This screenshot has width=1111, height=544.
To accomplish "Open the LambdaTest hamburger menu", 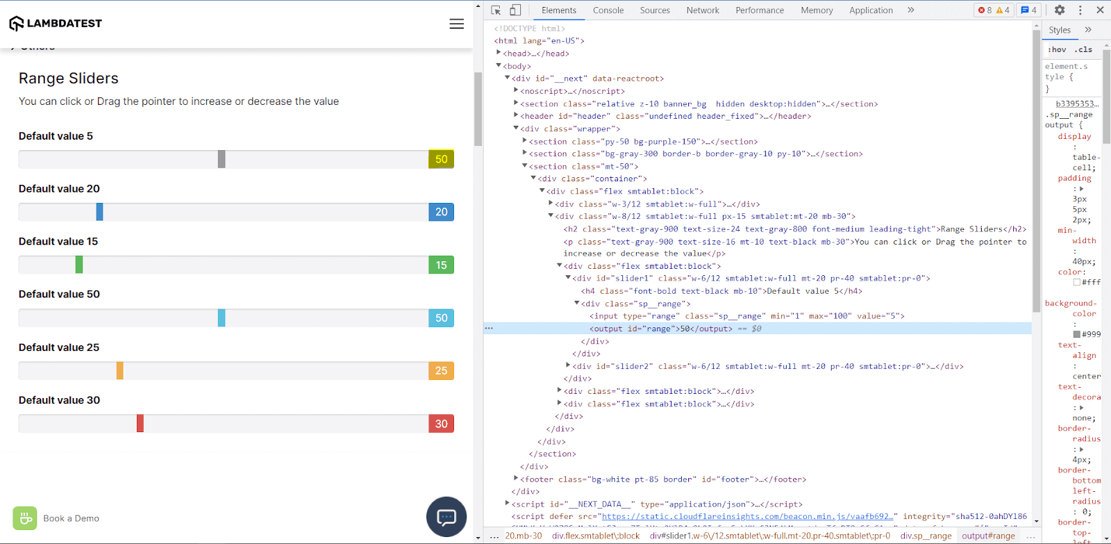I will click(x=456, y=24).
